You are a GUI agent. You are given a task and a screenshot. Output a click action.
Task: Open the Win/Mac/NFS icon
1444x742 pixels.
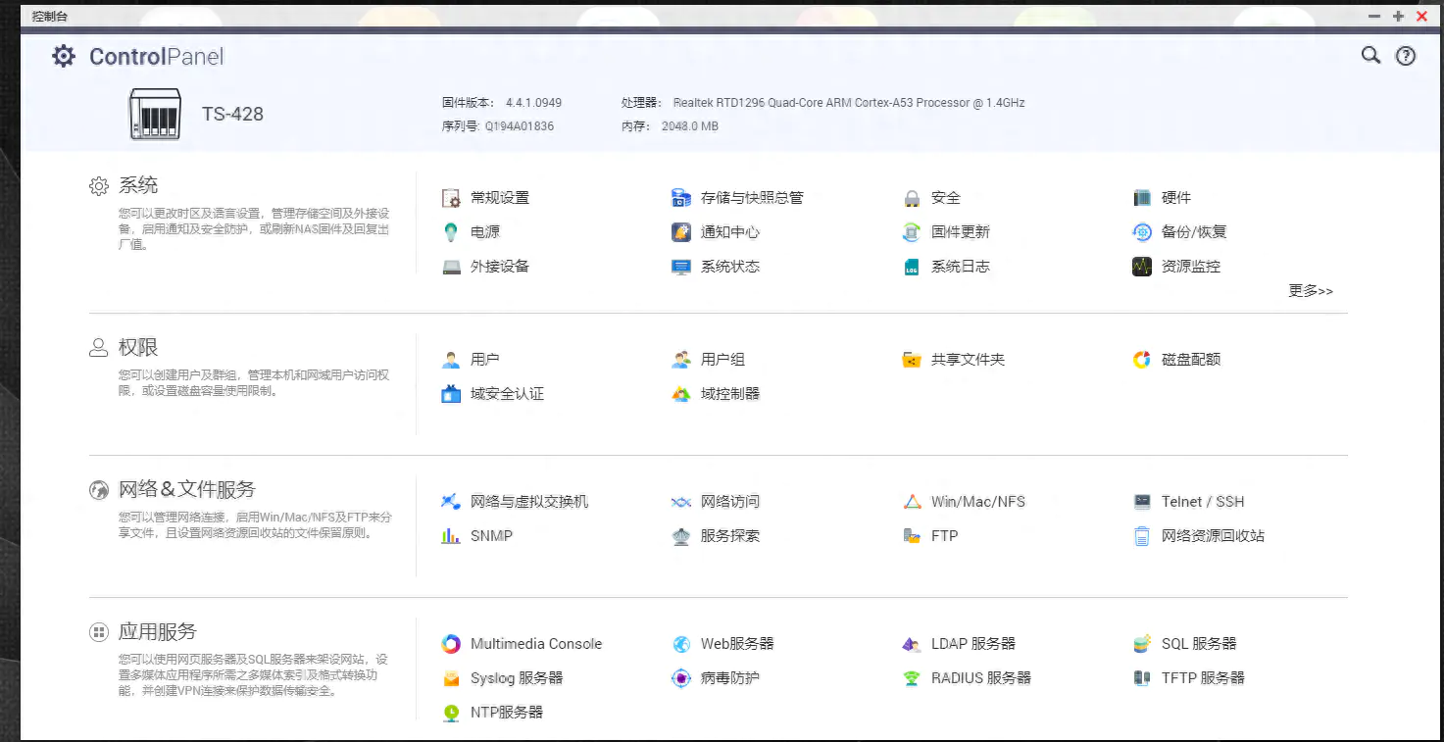click(x=912, y=502)
